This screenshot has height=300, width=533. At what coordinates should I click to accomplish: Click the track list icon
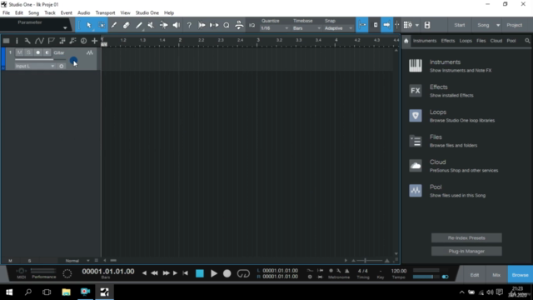[6, 41]
